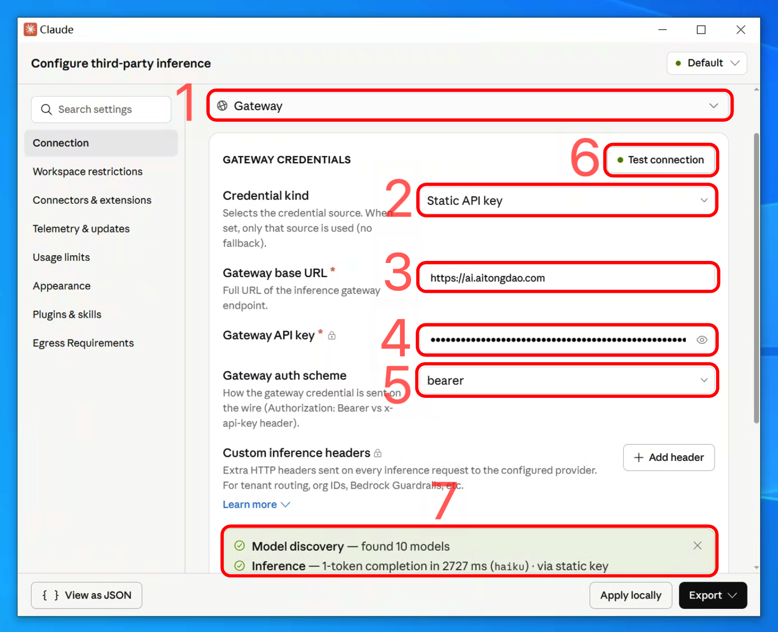Viewport: 778px width, 632px height.
Task: Click the View as JSON button
Action: (87, 595)
